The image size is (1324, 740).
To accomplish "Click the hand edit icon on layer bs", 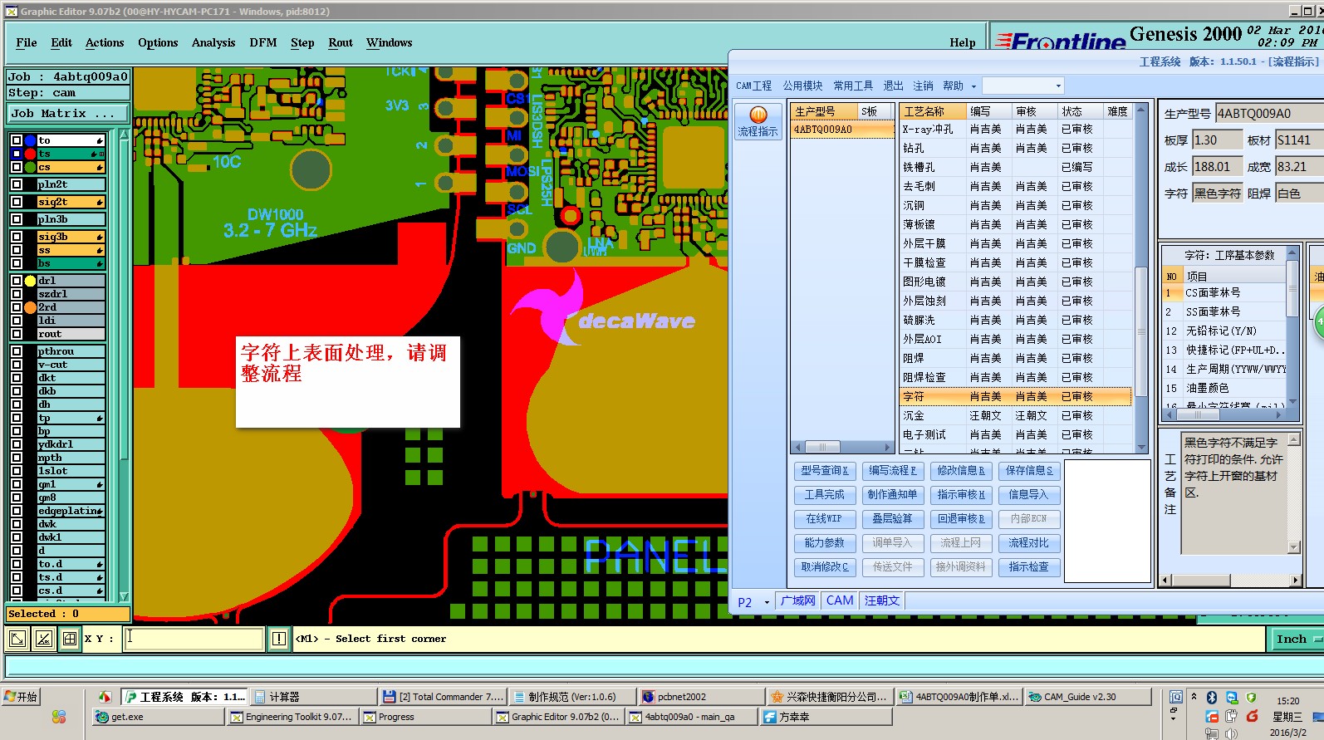I will (100, 263).
